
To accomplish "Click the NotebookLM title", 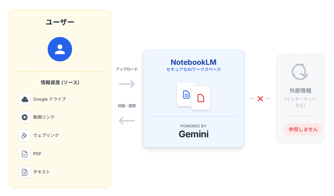I will click(193, 62).
